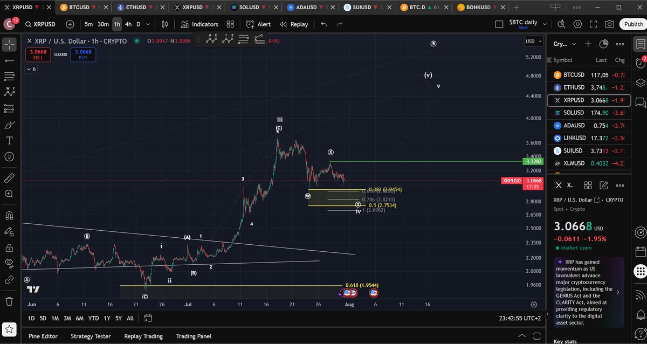Open the link drawings sync tool
The image size is (647, 344).
(x=9, y=280)
